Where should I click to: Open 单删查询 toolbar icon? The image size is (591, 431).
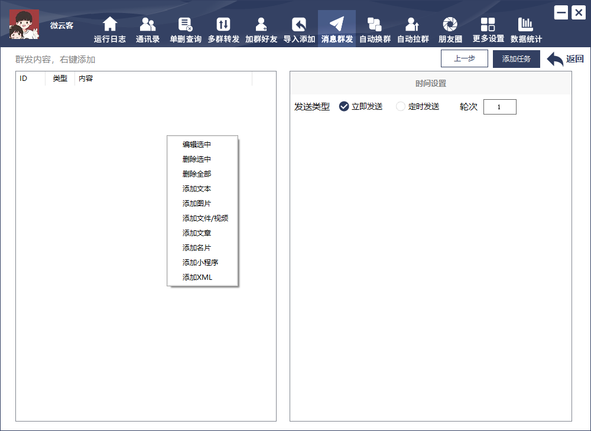tap(186, 25)
